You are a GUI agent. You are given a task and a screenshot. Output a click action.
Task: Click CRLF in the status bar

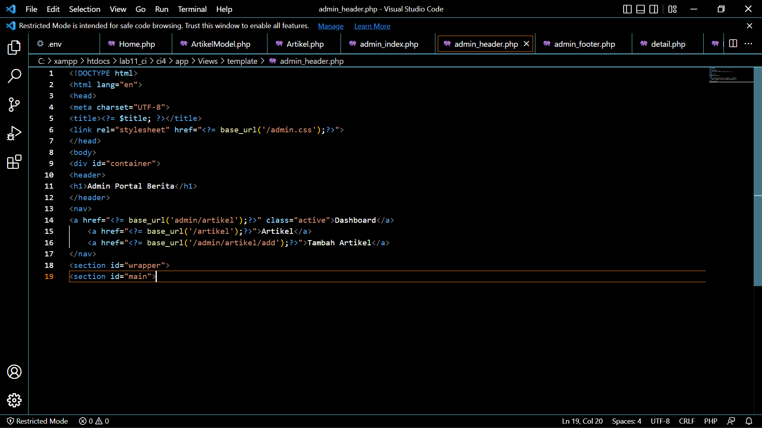[x=687, y=421]
